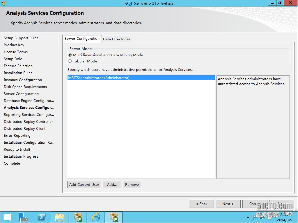
Task: Click Installation Configuration Rules step
Action: (x=29, y=143)
